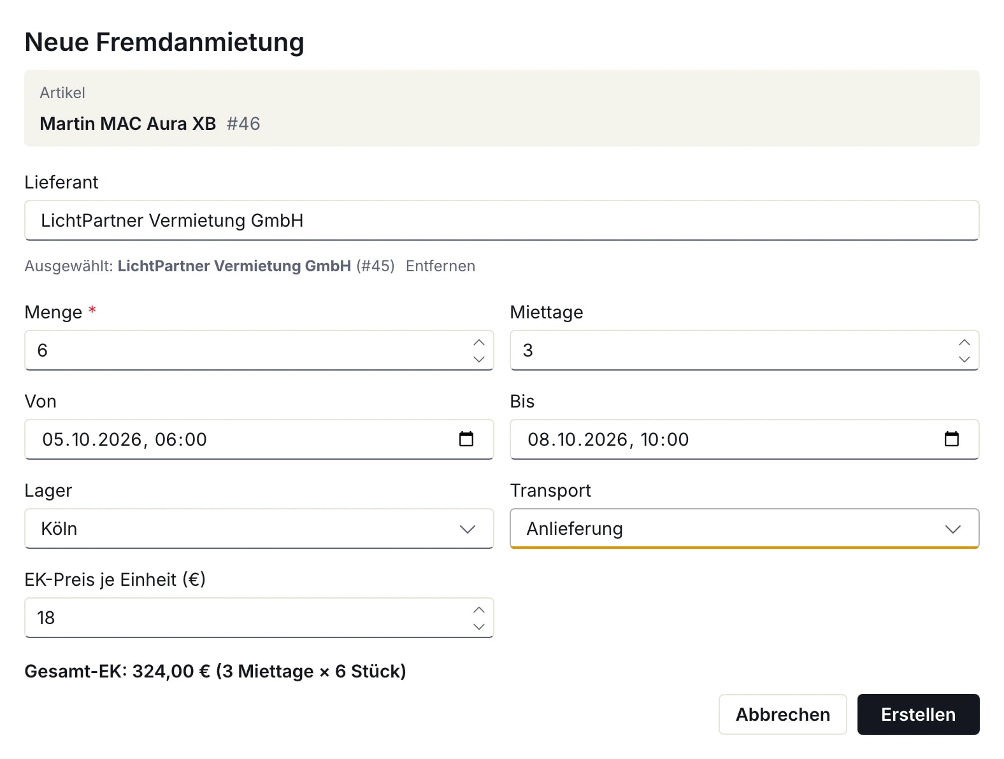Open the Lager dropdown showing Köln

click(259, 528)
